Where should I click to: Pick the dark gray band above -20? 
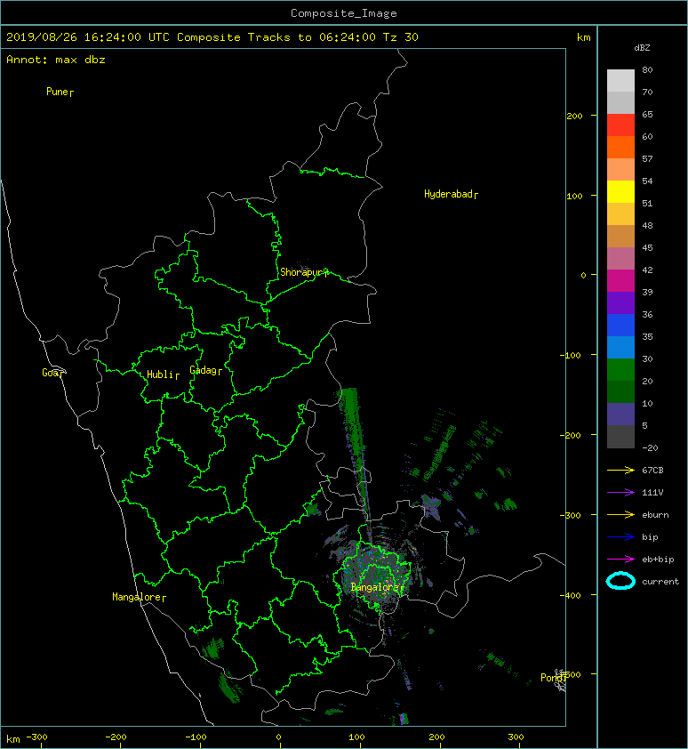[x=620, y=437]
